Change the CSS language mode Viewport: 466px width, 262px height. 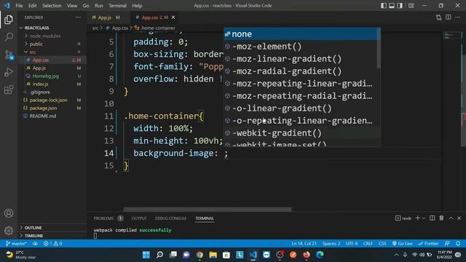tap(382, 243)
